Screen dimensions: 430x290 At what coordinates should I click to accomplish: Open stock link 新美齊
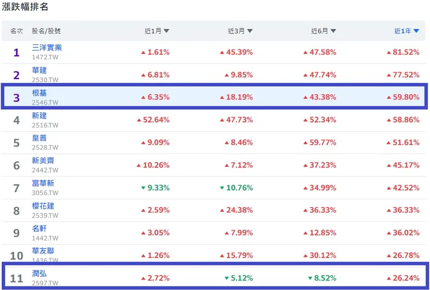point(43,160)
